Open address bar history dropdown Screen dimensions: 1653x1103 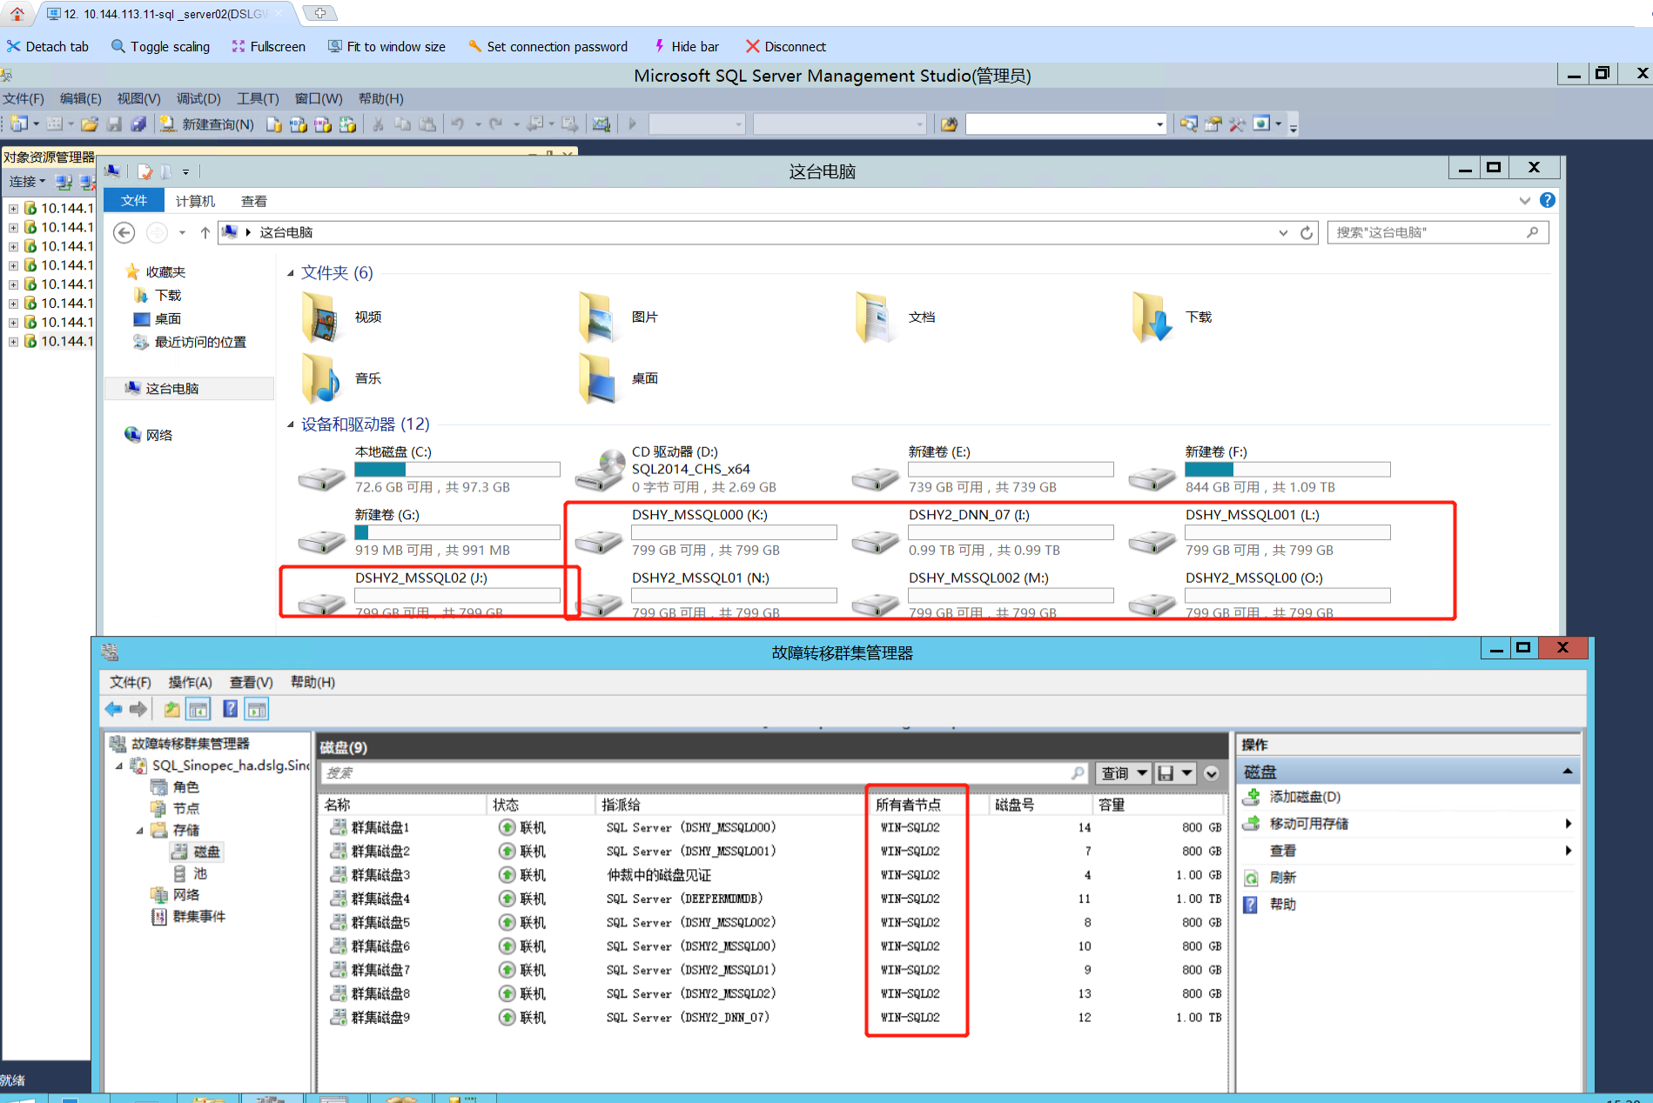click(x=1283, y=232)
